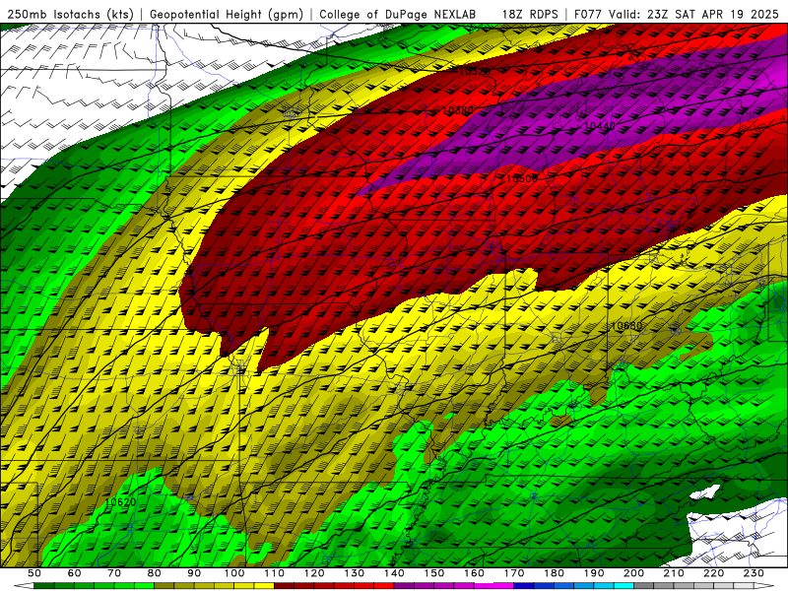Viewport: 788px width, 591px height.
Task: Click the 170 value on the color scale
Action: tap(514, 573)
